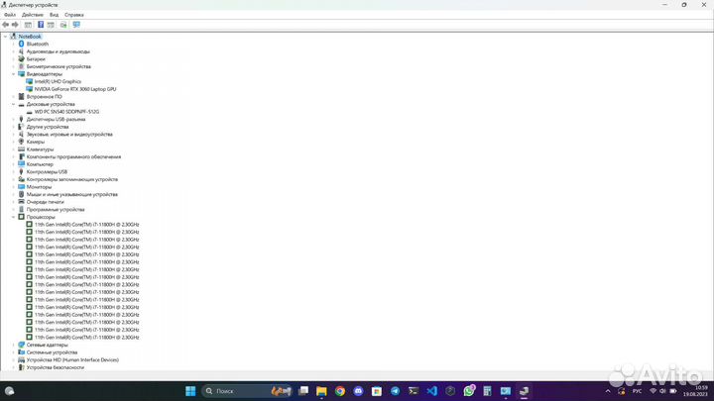
Task: Expand the Клавиатуры category
Action: 14,150
